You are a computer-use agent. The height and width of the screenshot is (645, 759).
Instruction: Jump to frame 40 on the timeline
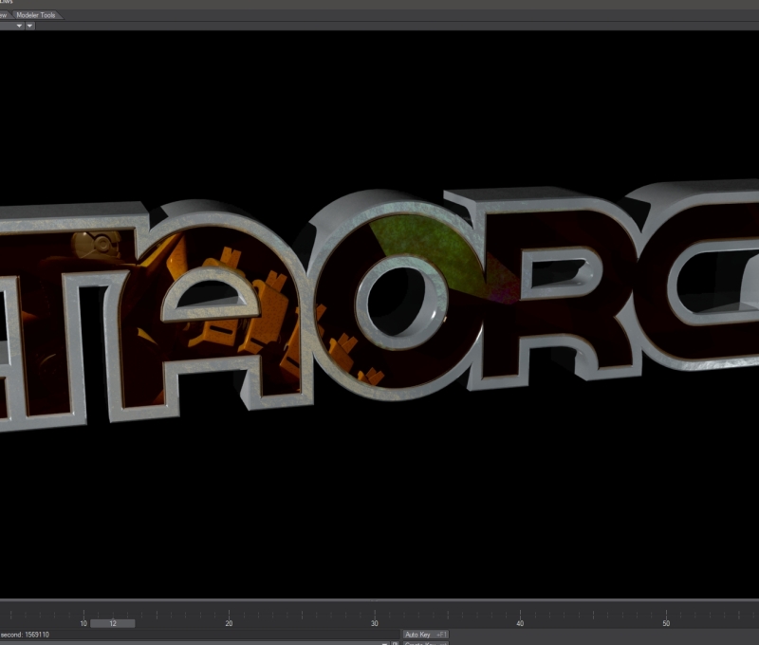pyautogui.click(x=520, y=623)
